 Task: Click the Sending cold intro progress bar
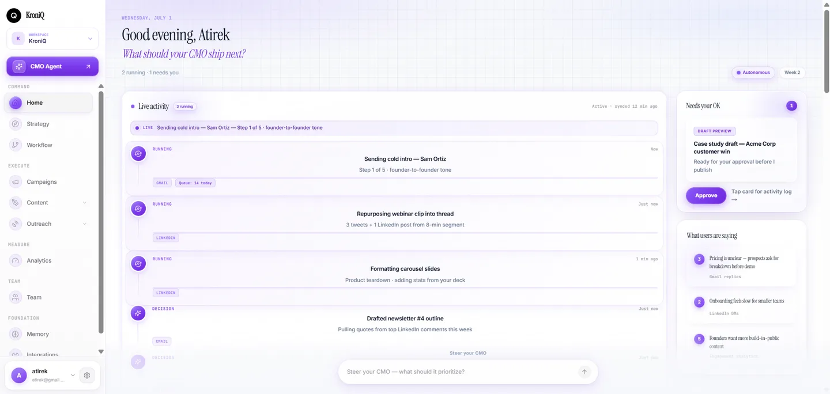pyautogui.click(x=405, y=178)
